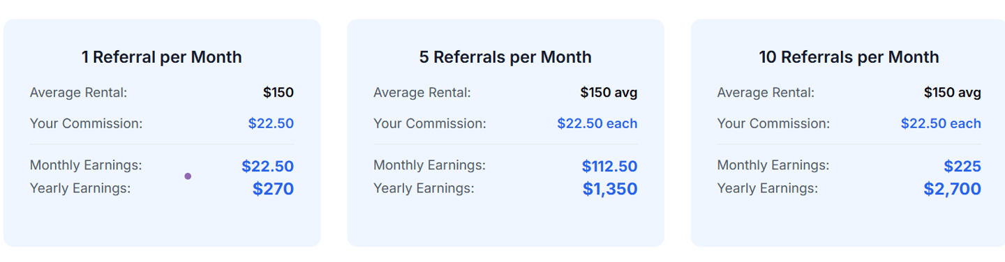Click the $1,350 yearly earnings amount
The width and height of the screenshot is (1005, 262).
coord(610,189)
